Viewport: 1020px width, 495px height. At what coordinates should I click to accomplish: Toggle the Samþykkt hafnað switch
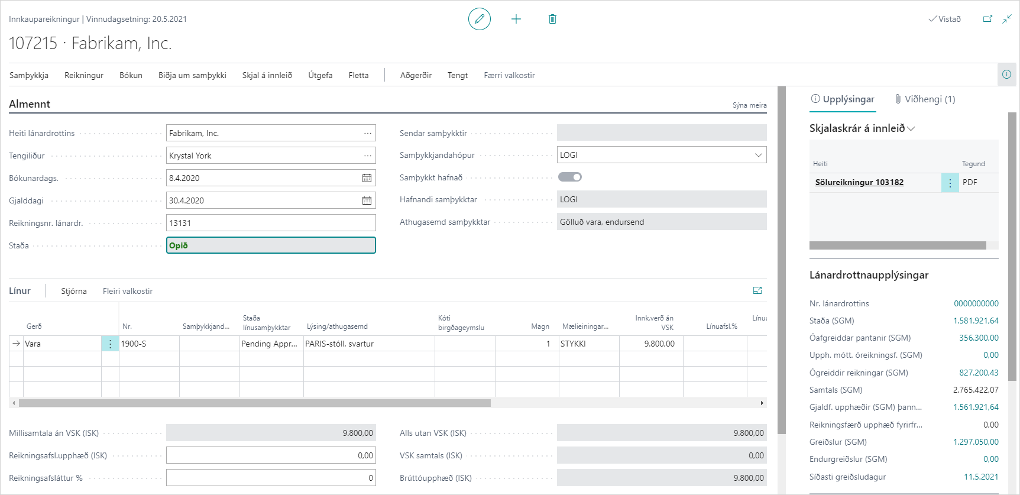570,177
